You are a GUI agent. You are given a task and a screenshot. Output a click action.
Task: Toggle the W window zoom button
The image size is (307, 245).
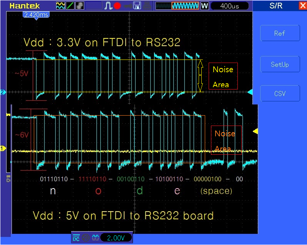click(x=204, y=6)
